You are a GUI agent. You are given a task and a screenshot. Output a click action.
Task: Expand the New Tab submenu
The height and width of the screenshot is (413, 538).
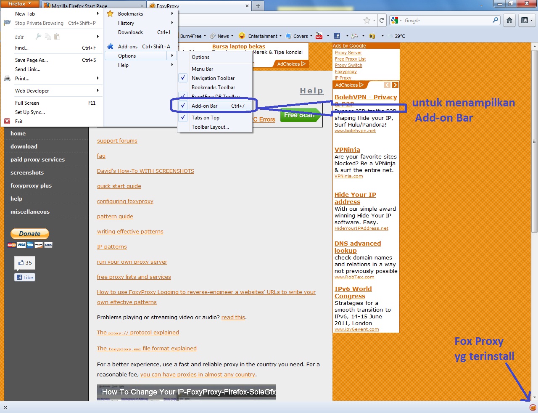pyautogui.click(x=98, y=14)
